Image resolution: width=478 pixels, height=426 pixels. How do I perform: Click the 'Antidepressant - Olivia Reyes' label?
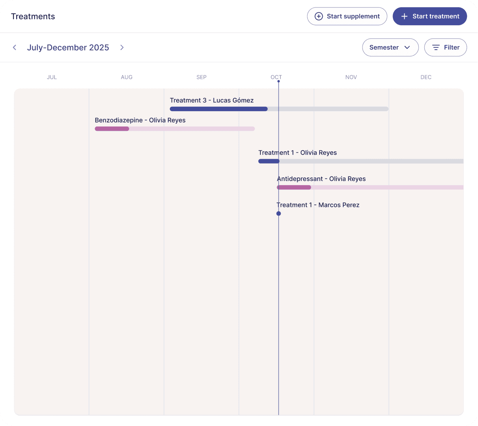click(321, 179)
